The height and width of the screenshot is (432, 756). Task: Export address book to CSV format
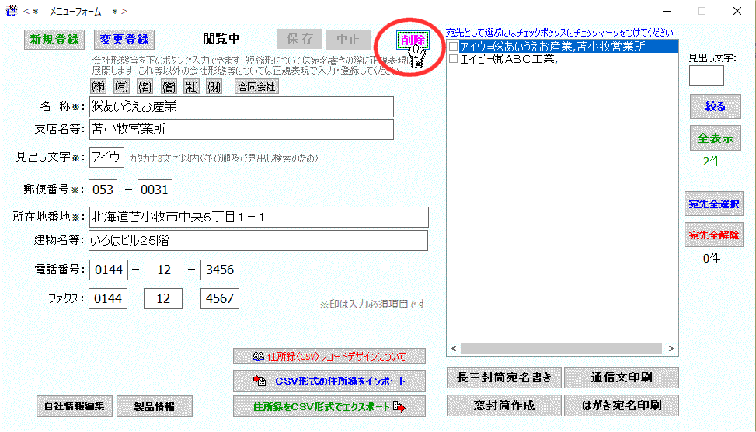click(329, 406)
